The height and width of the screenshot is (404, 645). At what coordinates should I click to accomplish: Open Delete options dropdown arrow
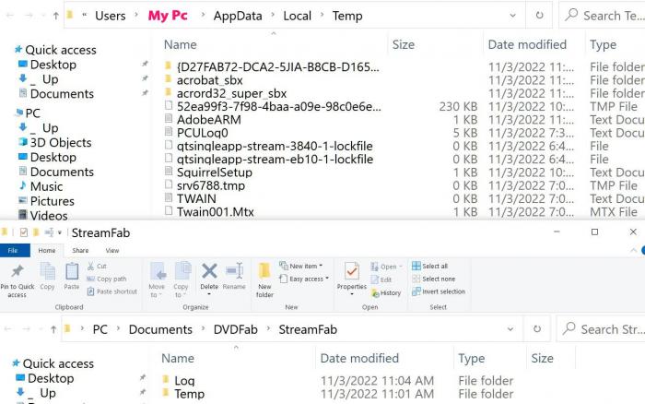[x=209, y=294]
